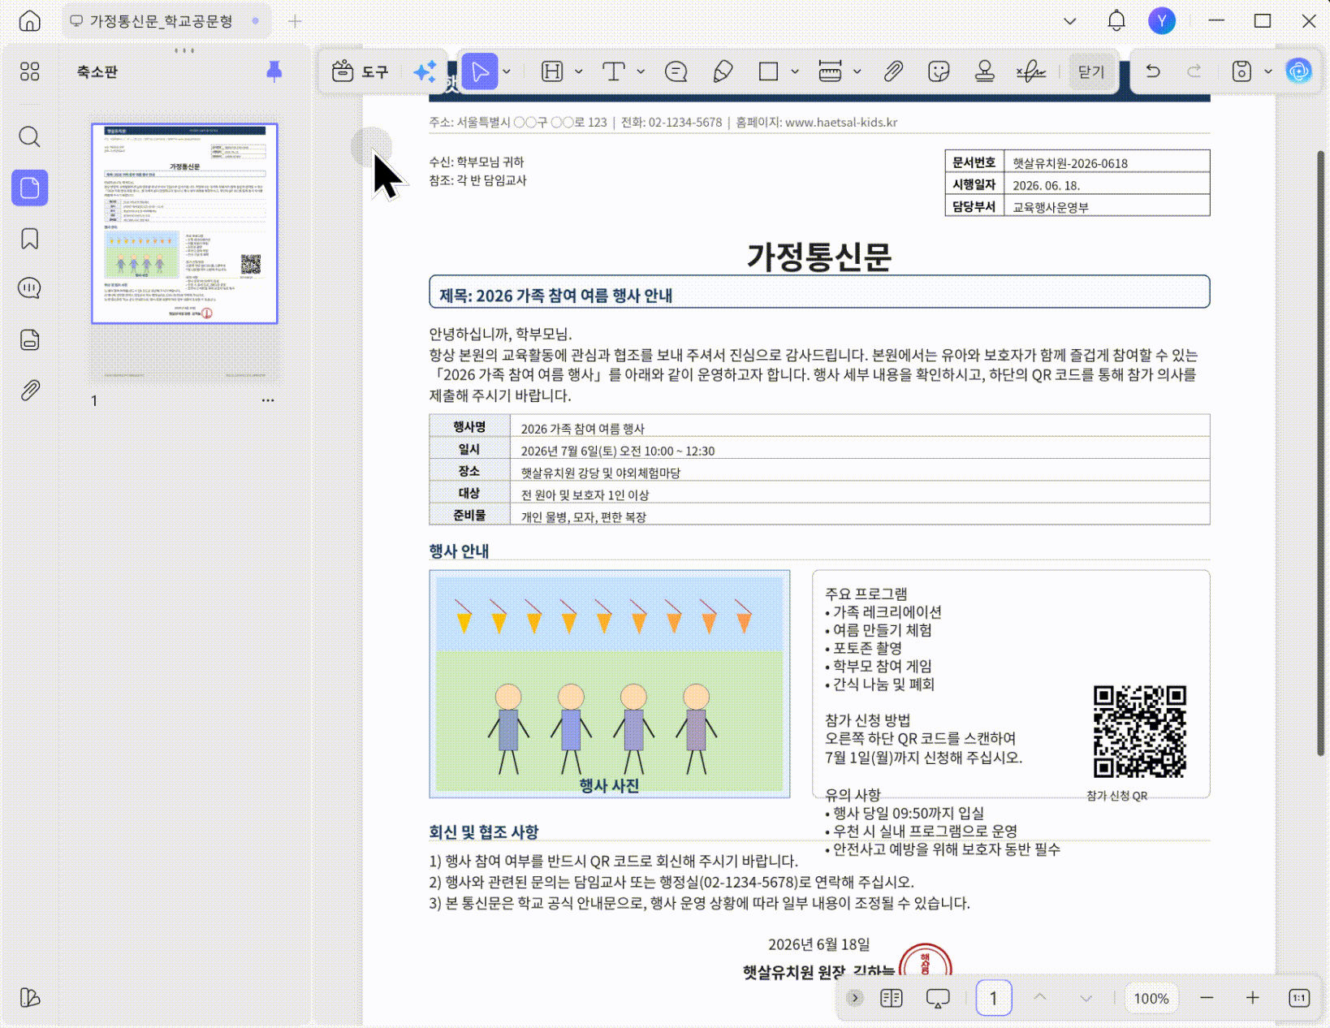This screenshot has height=1028, width=1330.
Task: Go to the previous page arrow
Action: pos(1040,998)
